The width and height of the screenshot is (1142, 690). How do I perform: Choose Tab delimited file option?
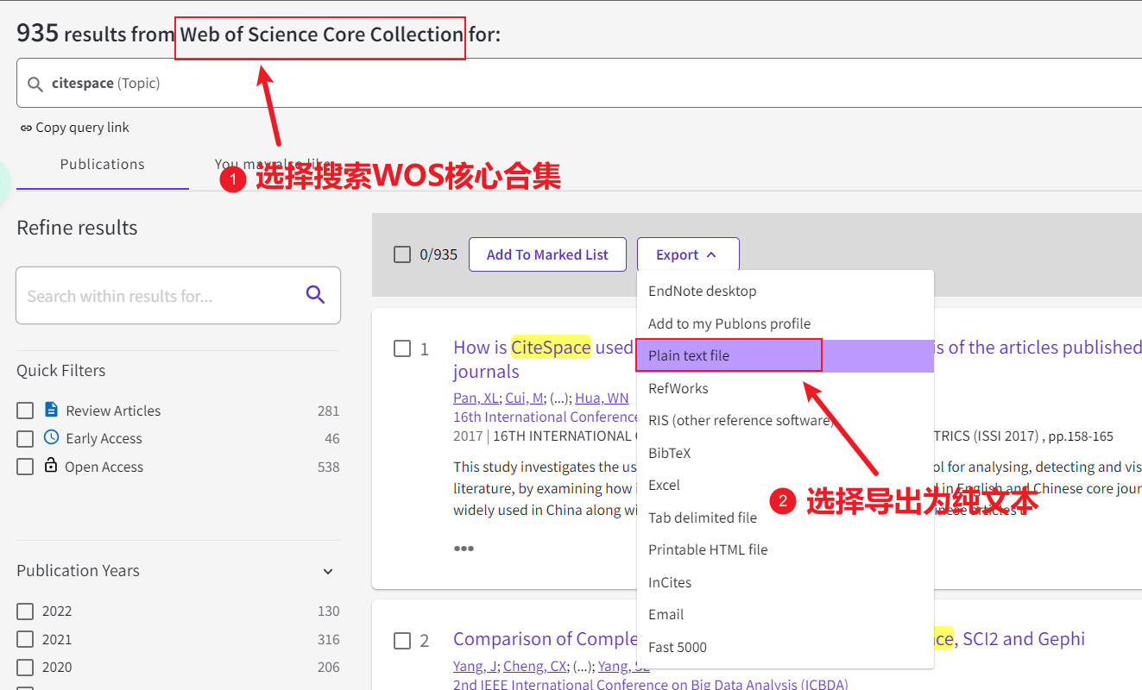pyautogui.click(x=785, y=517)
